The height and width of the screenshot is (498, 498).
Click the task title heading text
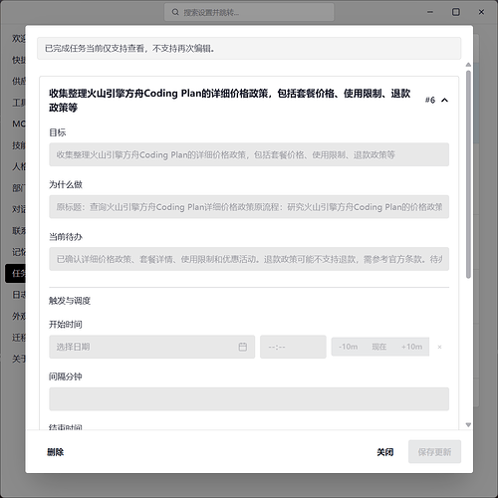(x=230, y=101)
